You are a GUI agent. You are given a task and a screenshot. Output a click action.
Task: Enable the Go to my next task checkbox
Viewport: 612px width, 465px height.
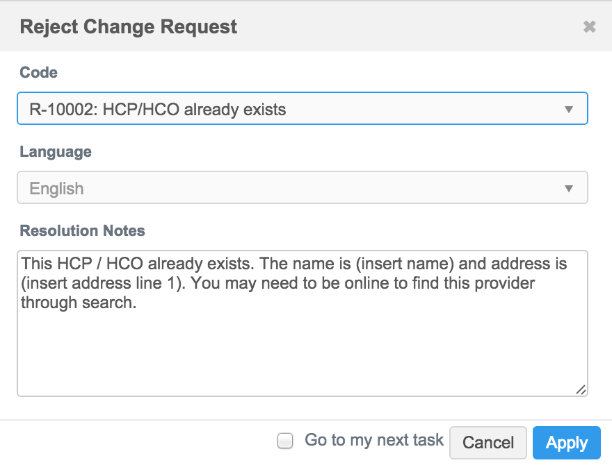285,441
